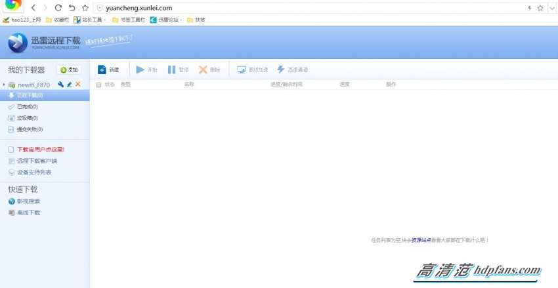The height and width of the screenshot is (288, 558).
Task: Pause downloads with the 暂停 button
Action: 177,70
